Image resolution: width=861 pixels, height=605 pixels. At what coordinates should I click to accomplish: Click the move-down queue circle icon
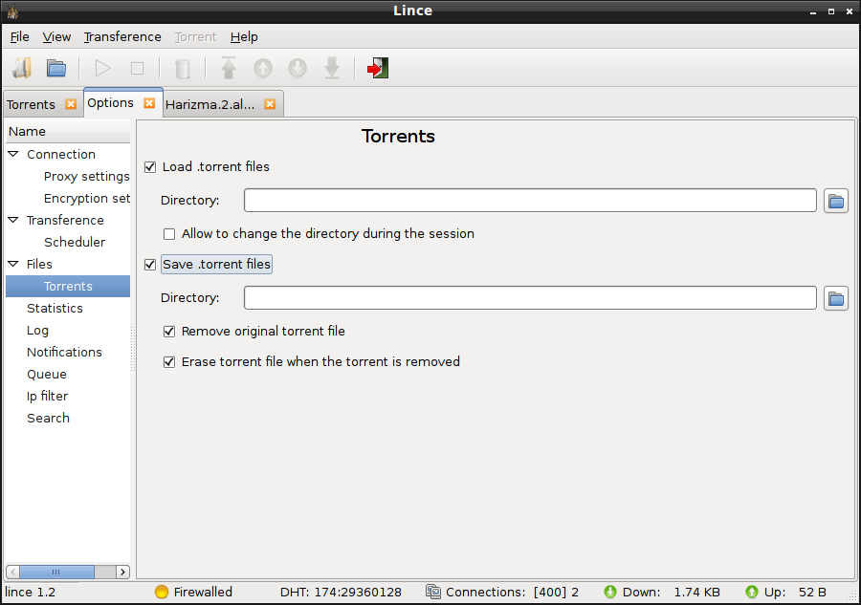(298, 69)
